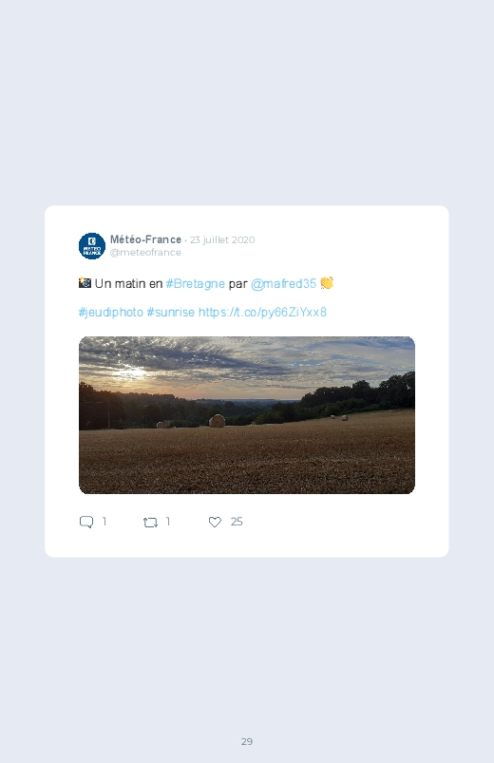
Task: Click the page number 29
Action: coord(247,741)
